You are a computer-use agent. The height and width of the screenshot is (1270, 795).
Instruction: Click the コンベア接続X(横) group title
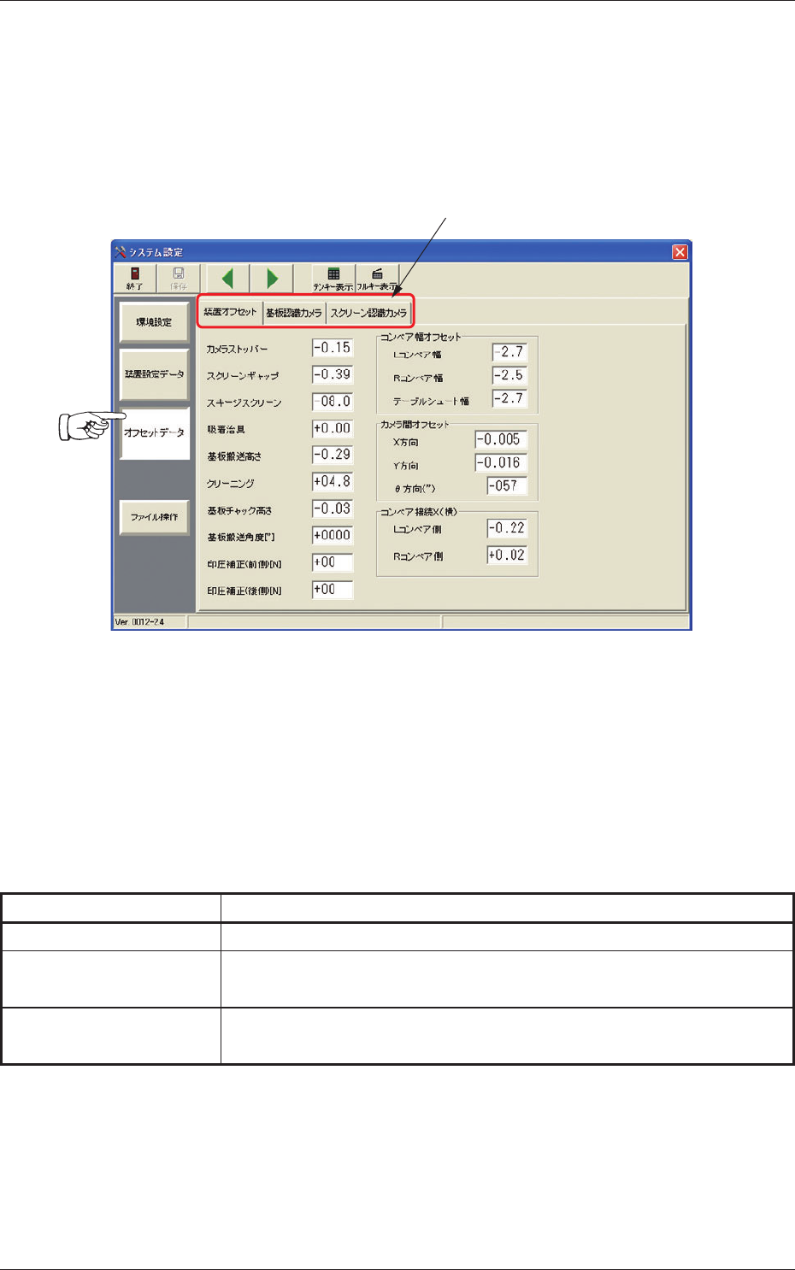pos(419,512)
